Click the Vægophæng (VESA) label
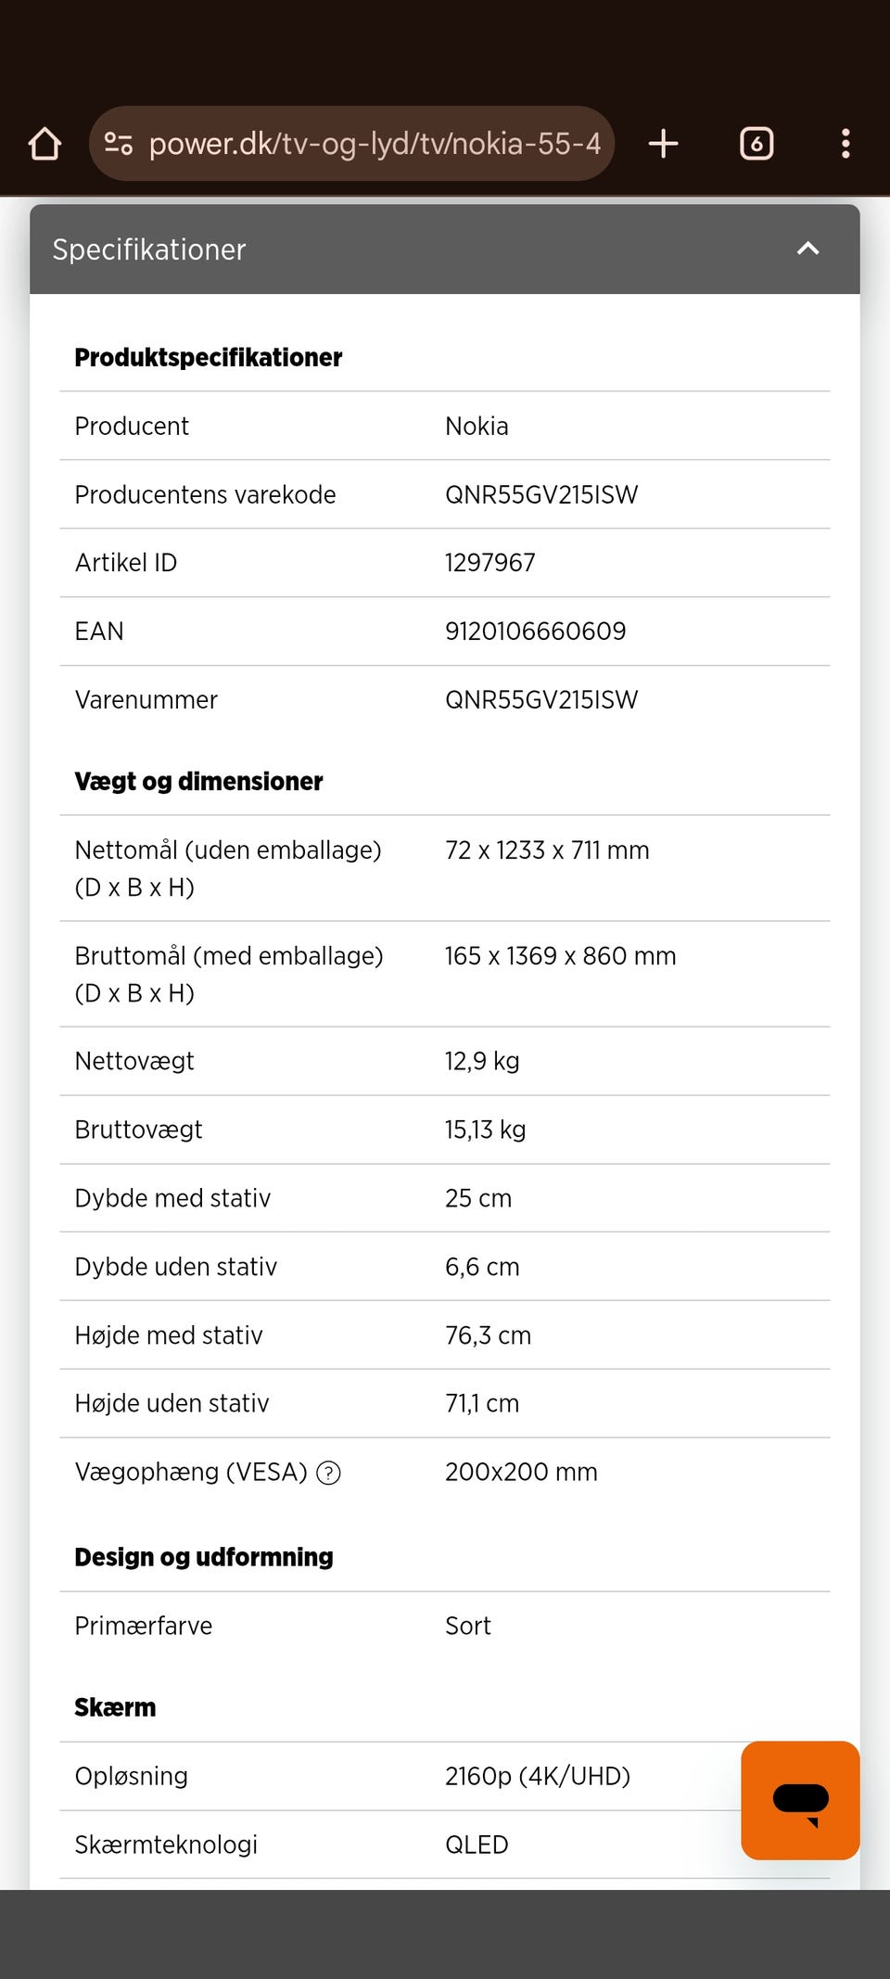This screenshot has width=890, height=1979. tap(190, 1473)
